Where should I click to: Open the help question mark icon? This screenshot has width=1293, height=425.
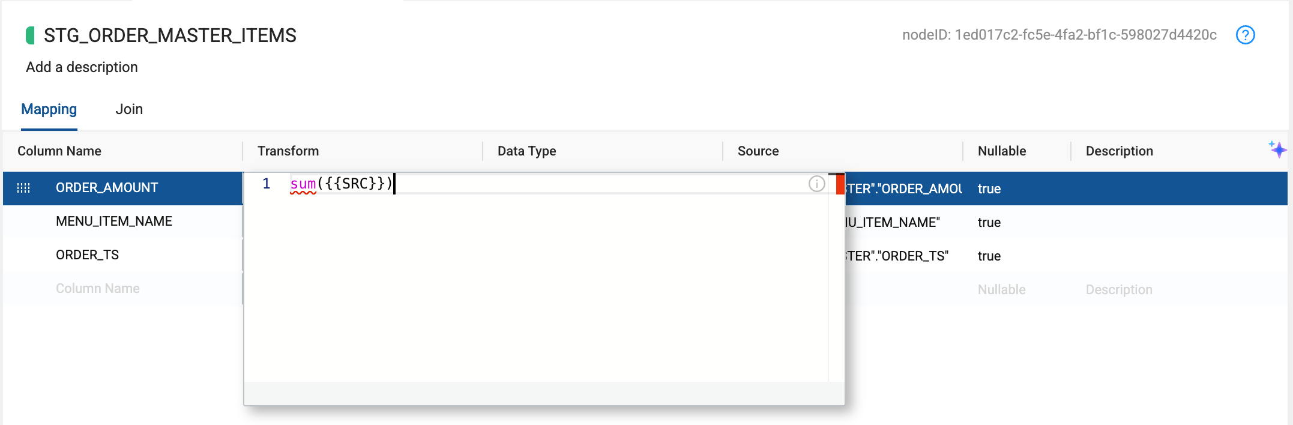tap(1245, 35)
